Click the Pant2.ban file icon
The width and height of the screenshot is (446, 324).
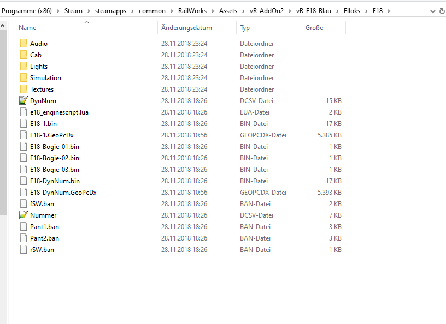[x=24, y=238]
